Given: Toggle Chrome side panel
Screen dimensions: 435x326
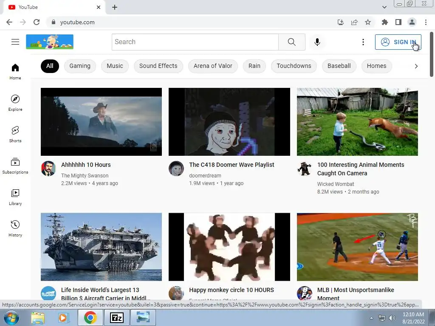Looking at the screenshot, I should [x=398, y=22].
